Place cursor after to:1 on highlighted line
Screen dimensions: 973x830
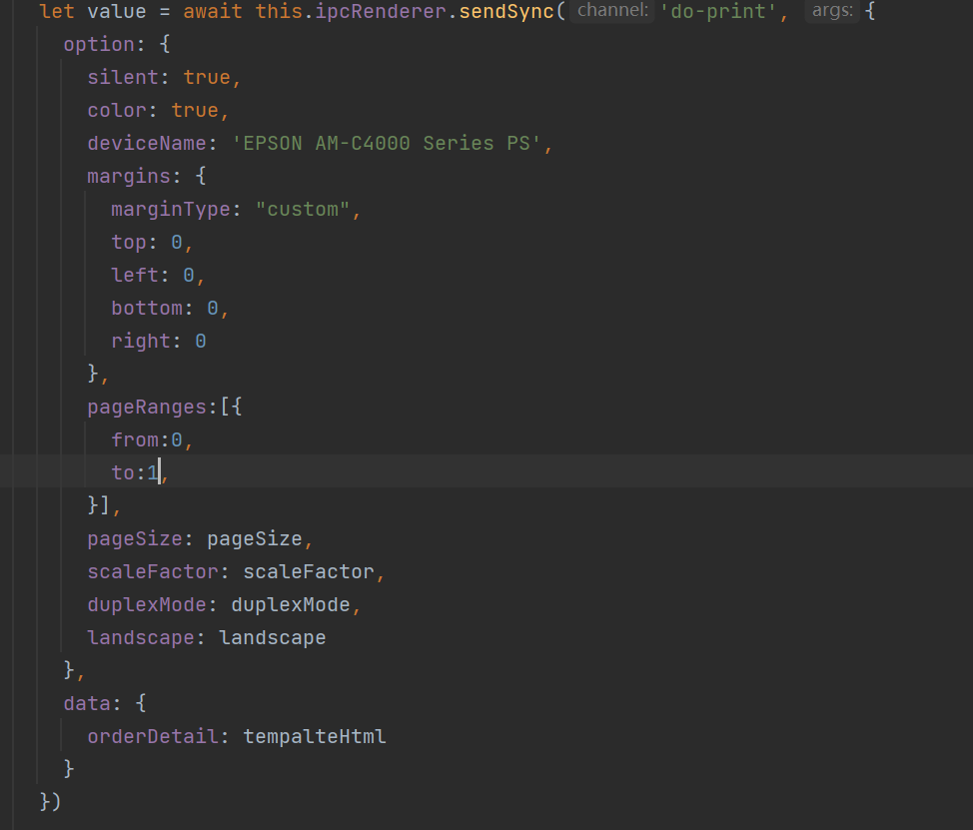pyautogui.click(x=160, y=471)
